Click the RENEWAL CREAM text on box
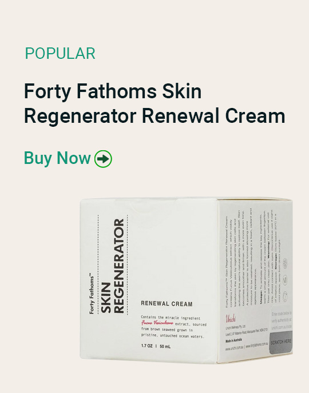Viewport: 309px width, 393px height. [167, 304]
